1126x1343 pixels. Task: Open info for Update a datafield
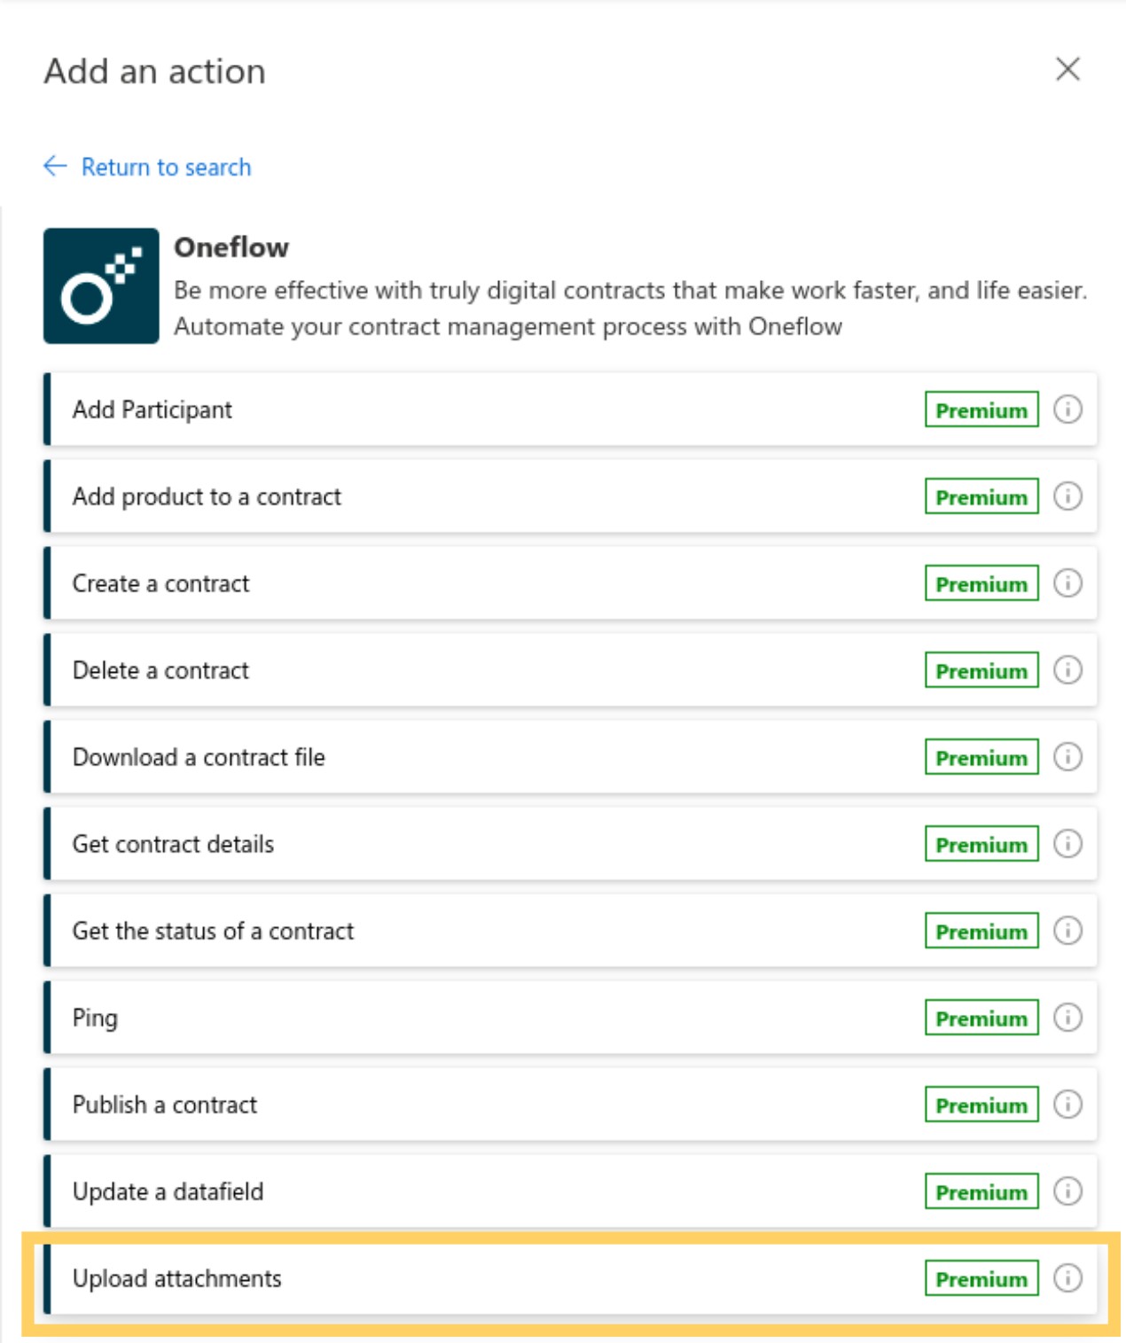coord(1069,1192)
